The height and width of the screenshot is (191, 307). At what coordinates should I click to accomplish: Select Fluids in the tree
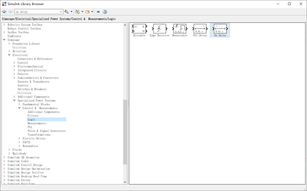pos(17,150)
